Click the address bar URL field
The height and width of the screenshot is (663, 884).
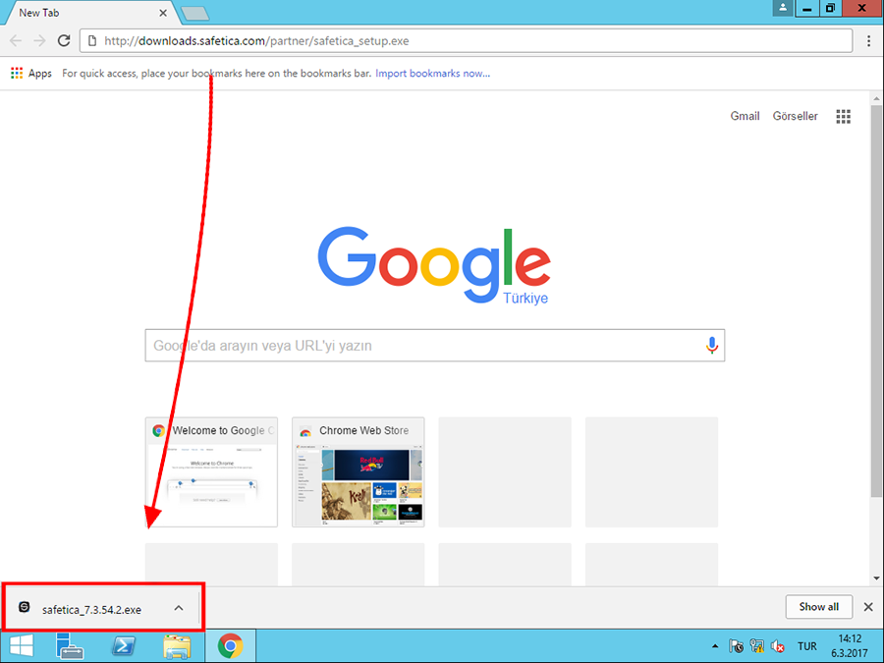click(x=466, y=40)
